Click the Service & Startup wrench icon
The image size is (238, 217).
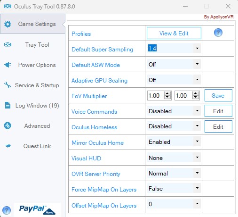pos(8,85)
